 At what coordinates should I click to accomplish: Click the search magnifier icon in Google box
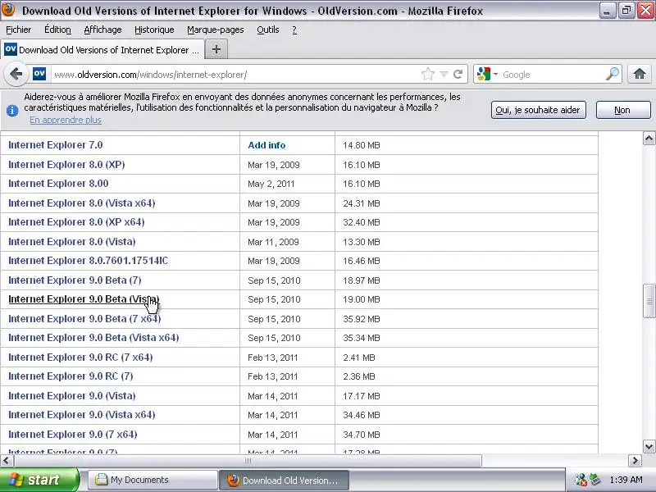(613, 75)
